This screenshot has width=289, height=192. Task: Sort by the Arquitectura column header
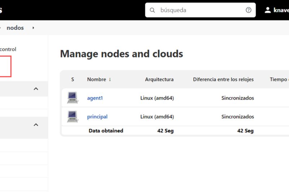pyautogui.click(x=159, y=79)
